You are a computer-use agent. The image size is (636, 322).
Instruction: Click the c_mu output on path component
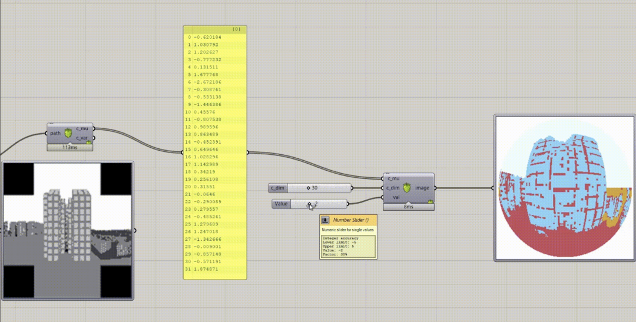pyautogui.click(x=82, y=128)
